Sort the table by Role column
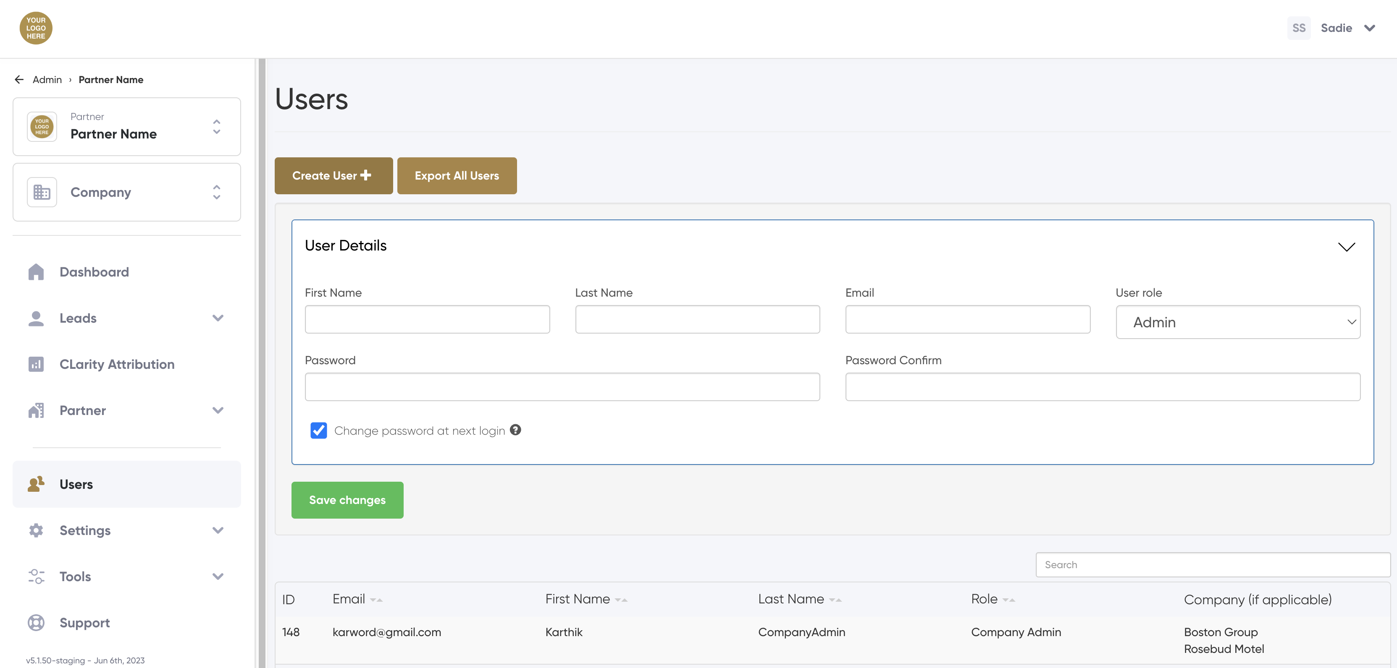Viewport: 1397px width, 668px height. pos(1008,600)
